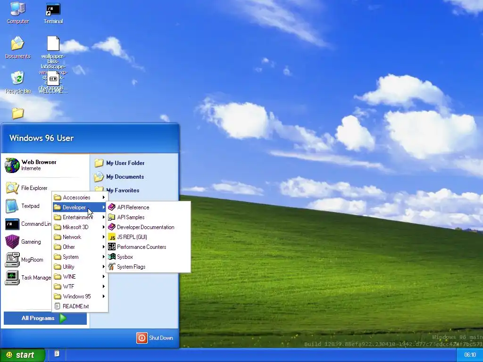Click the My Documents folder icon
The width and height of the screenshot is (483, 362).
click(99, 177)
